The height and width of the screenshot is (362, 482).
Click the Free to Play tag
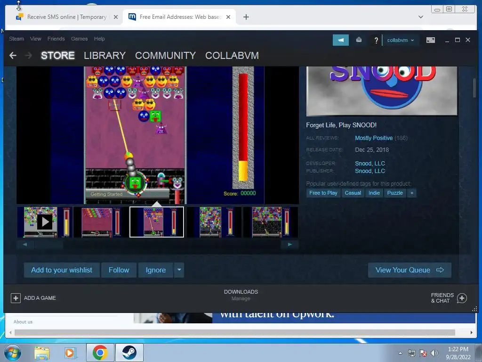[x=323, y=193]
